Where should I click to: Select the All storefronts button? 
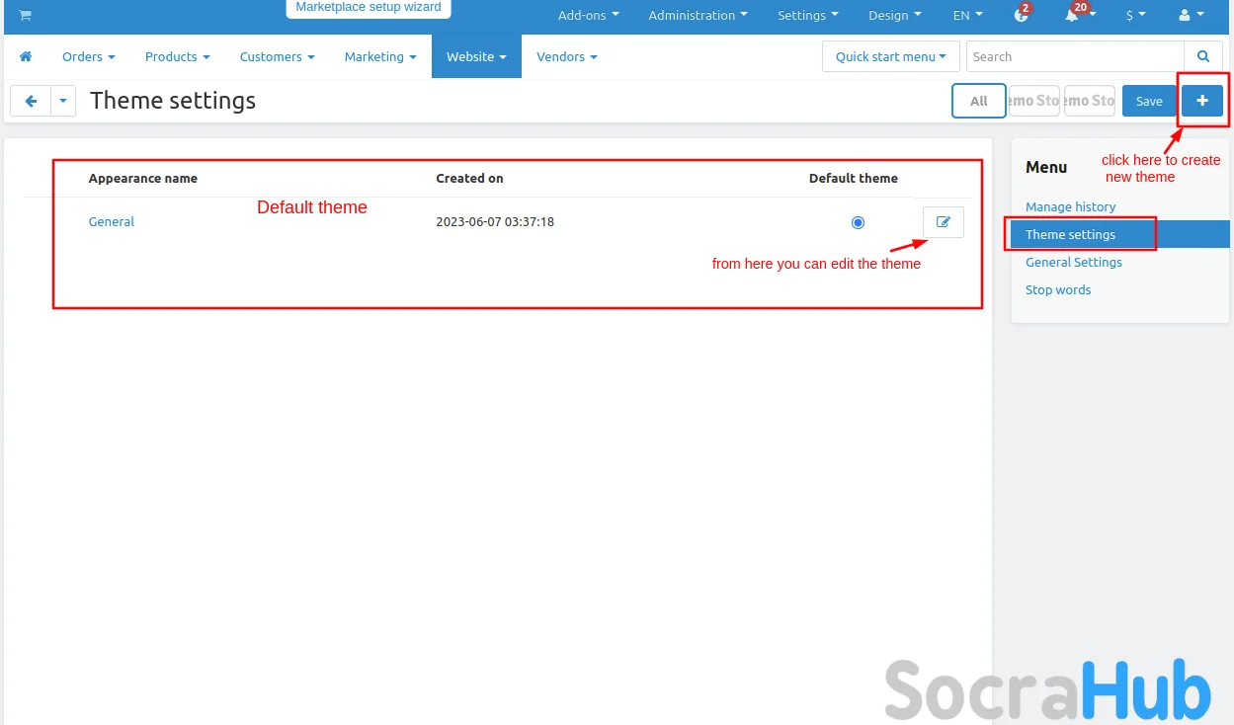click(979, 101)
